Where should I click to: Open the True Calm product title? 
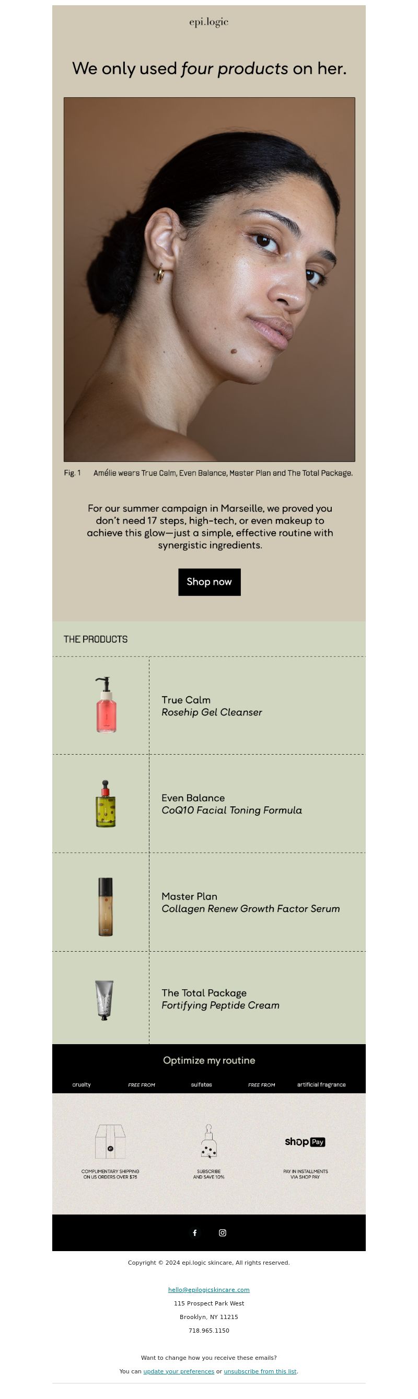(x=185, y=700)
